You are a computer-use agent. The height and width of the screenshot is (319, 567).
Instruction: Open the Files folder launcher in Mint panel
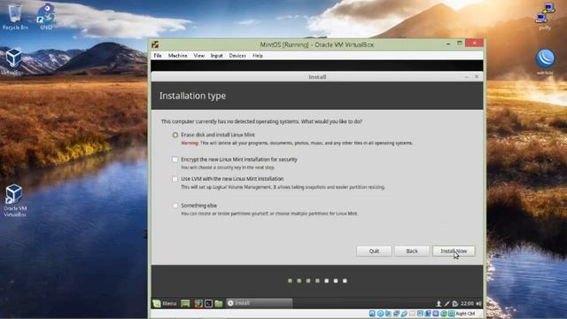pyautogui.click(x=219, y=303)
